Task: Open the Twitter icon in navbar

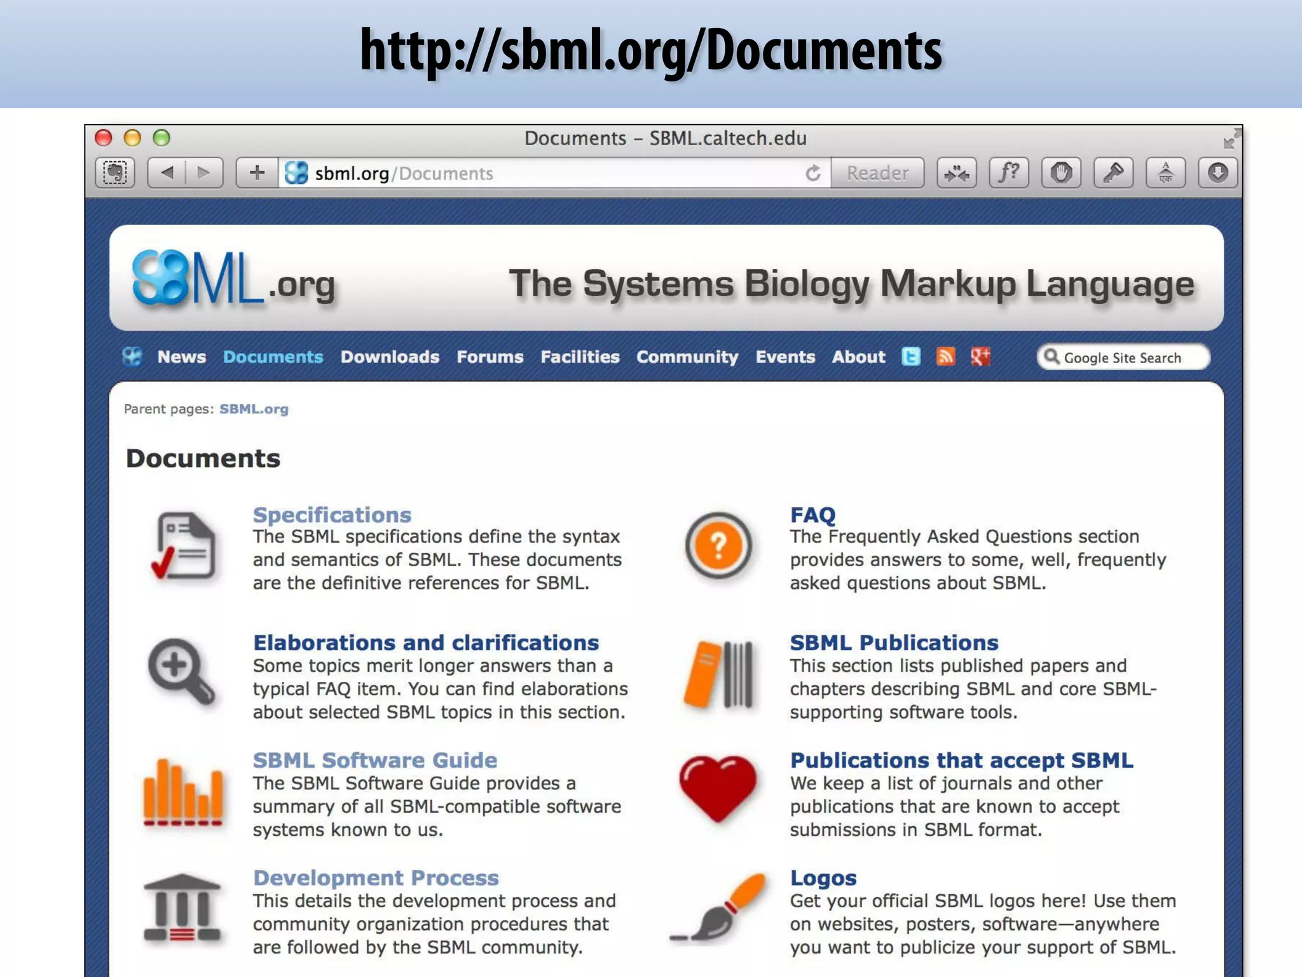Action: tap(910, 357)
